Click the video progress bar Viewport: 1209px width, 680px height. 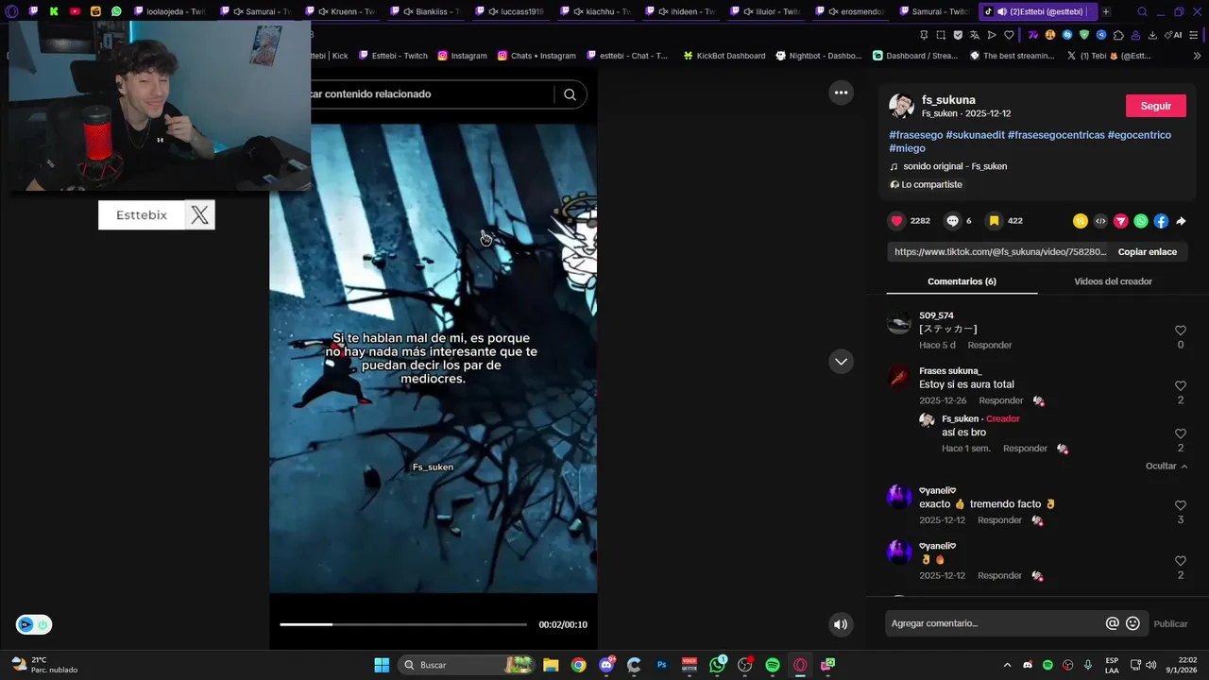403,624
